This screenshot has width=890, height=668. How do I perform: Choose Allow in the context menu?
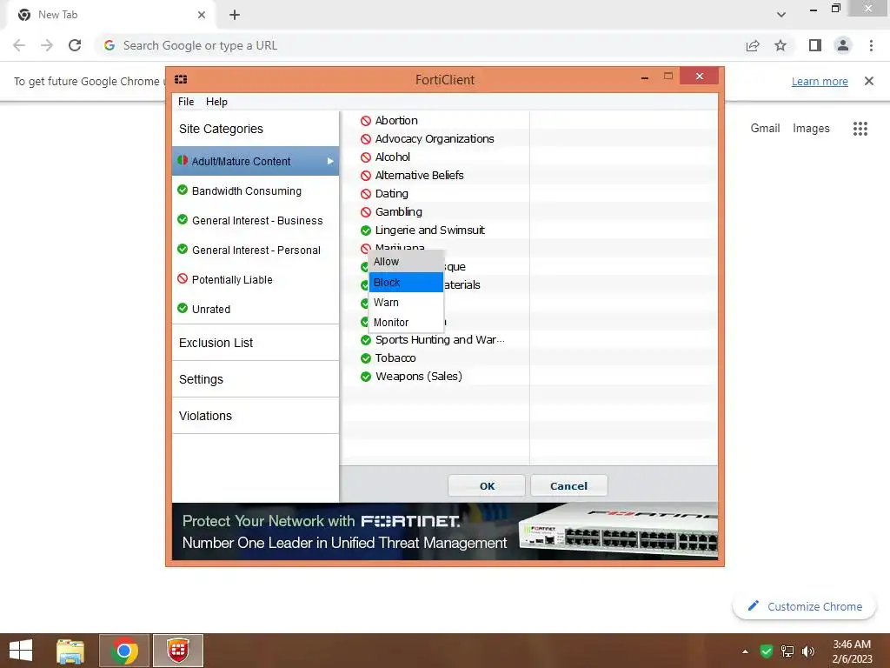click(406, 262)
